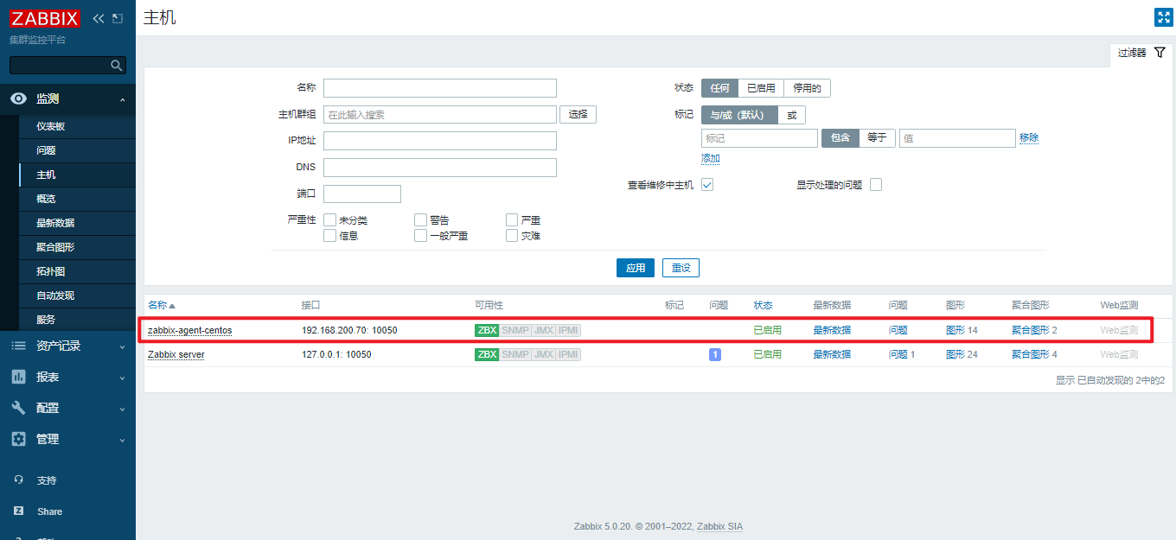Open 拓扑图 menu item
Viewport: 1176px width, 540px height.
coord(77,271)
